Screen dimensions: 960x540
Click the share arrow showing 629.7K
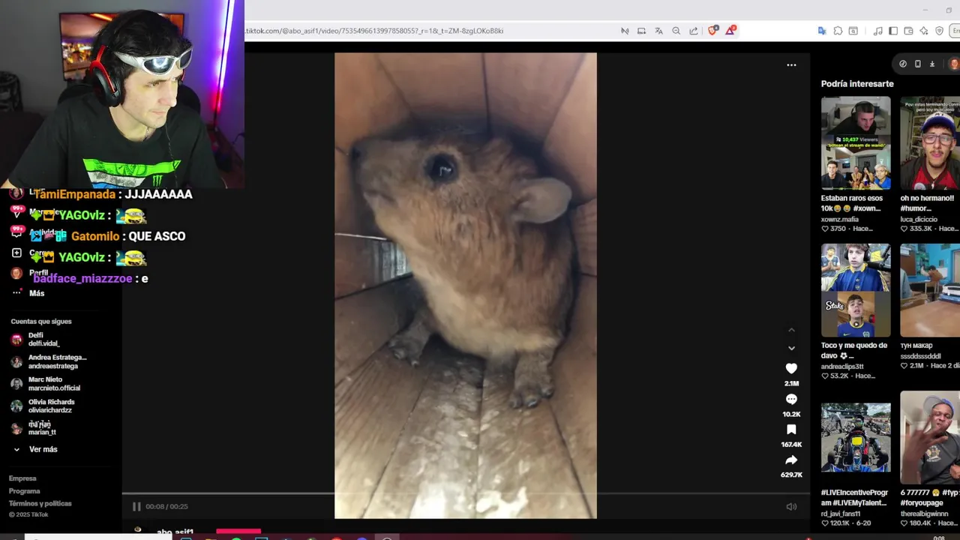point(791,460)
